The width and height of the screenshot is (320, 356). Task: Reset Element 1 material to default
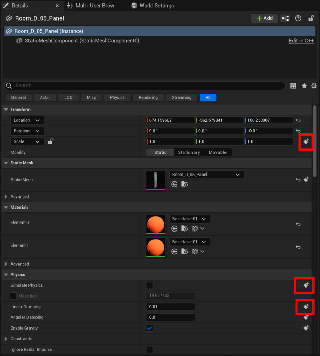[298, 247]
